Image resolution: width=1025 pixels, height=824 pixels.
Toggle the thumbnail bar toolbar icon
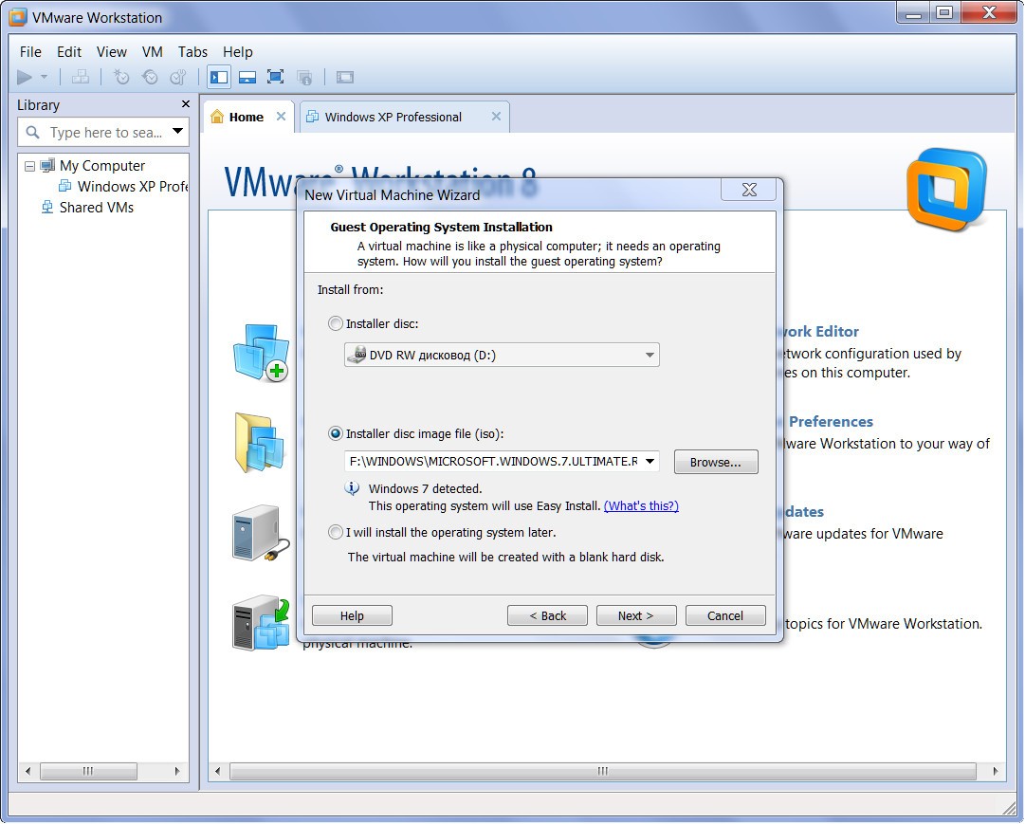247,77
